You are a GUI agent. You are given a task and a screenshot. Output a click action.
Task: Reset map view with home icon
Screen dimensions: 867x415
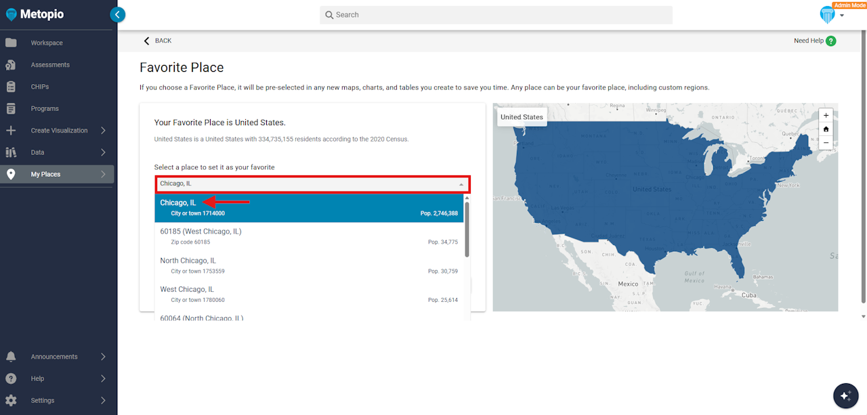coord(826,129)
